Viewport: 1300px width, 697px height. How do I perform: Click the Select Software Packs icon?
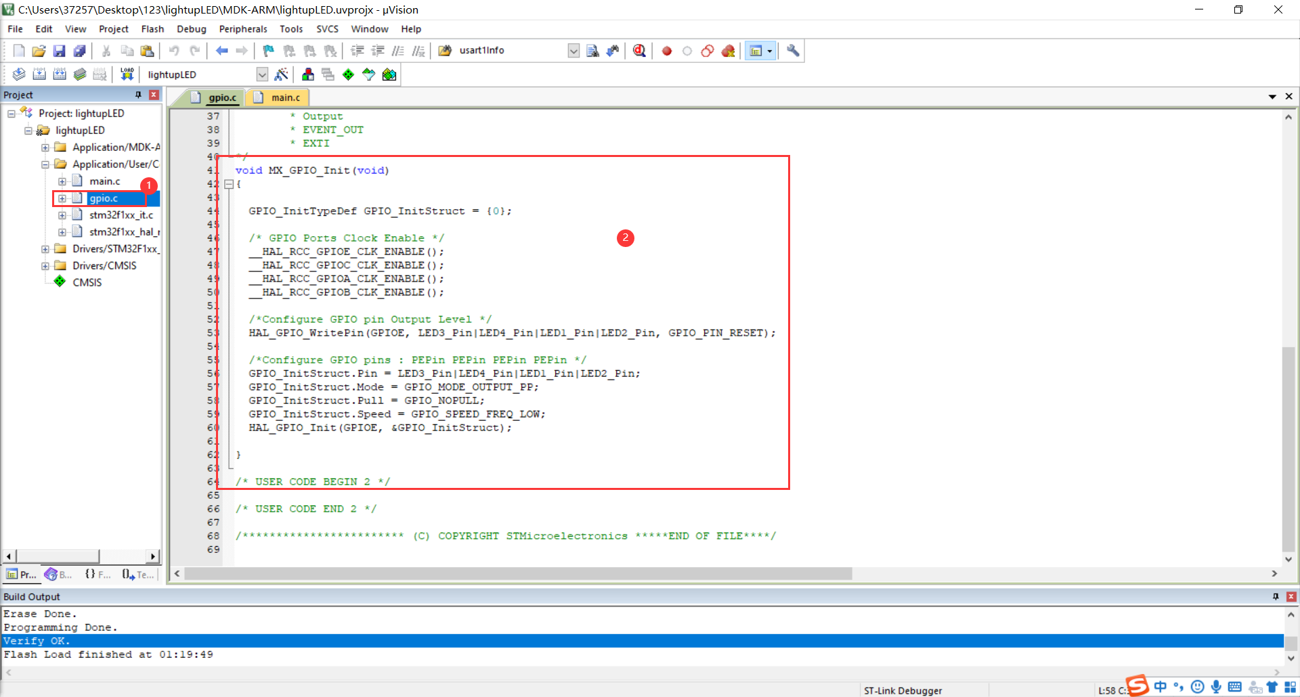coord(368,74)
